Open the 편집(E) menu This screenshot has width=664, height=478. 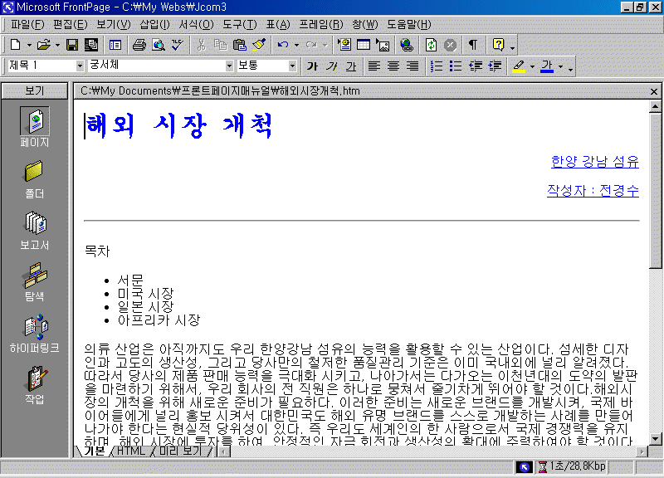[x=71, y=25]
